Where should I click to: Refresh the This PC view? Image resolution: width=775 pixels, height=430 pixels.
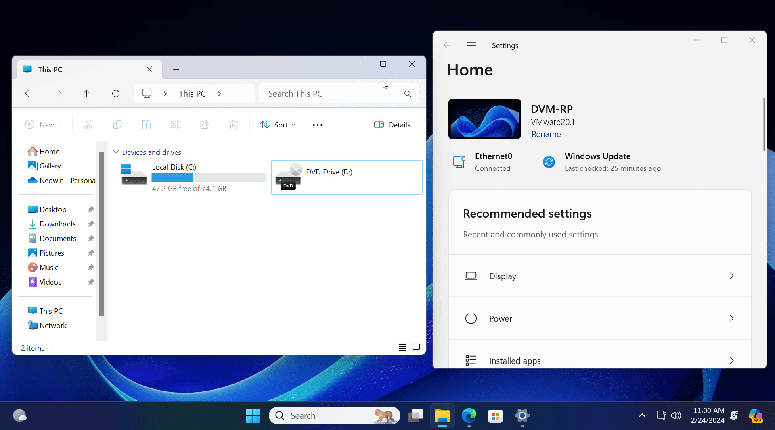(x=116, y=93)
